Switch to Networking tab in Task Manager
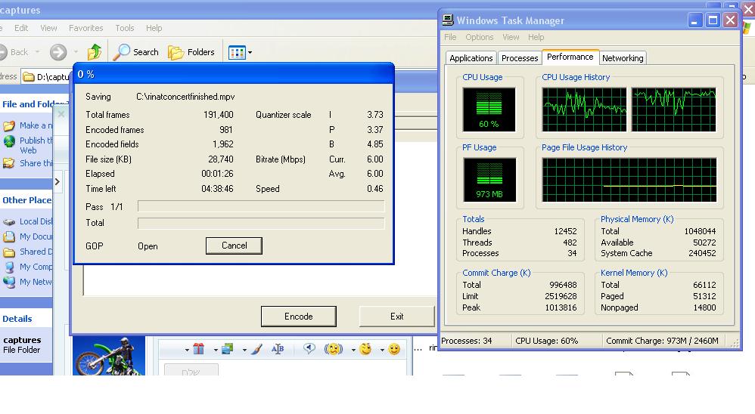 point(623,58)
